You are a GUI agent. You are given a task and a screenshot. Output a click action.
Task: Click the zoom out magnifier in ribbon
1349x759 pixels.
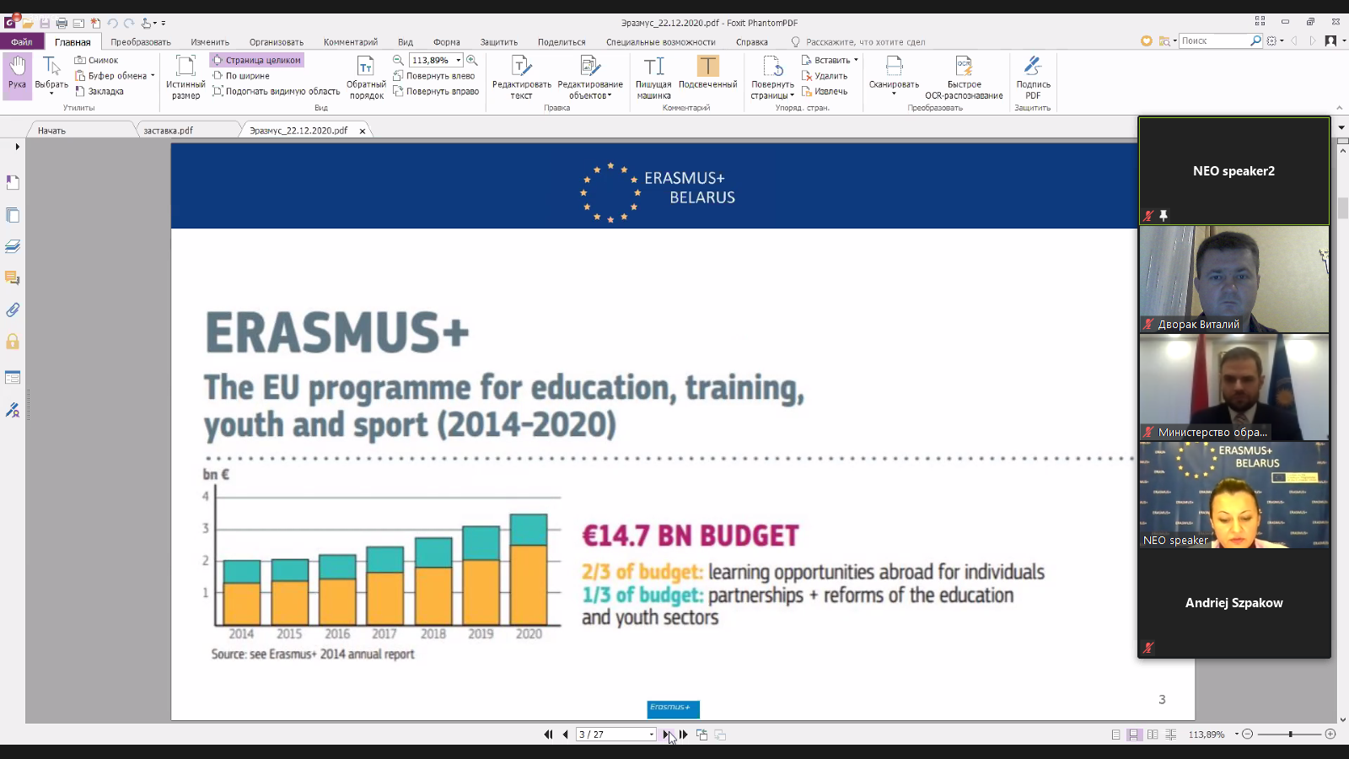pyautogui.click(x=398, y=60)
